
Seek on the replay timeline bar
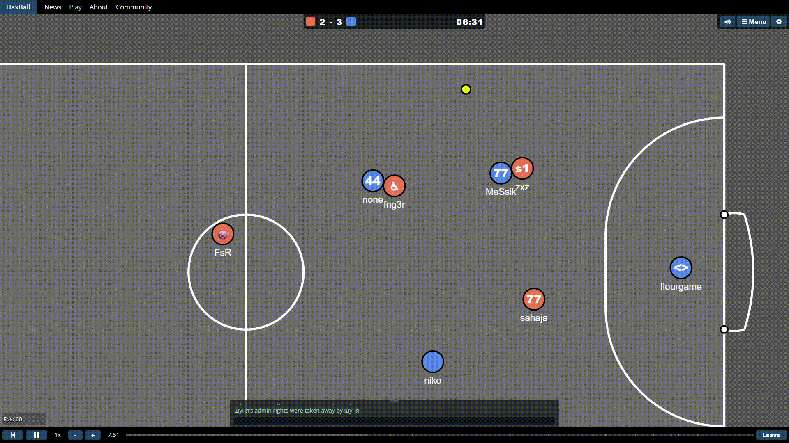(x=440, y=435)
